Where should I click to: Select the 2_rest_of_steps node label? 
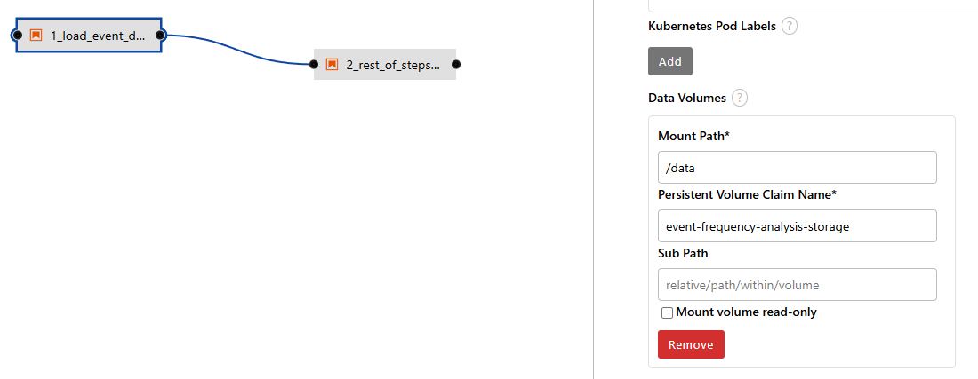tap(393, 65)
